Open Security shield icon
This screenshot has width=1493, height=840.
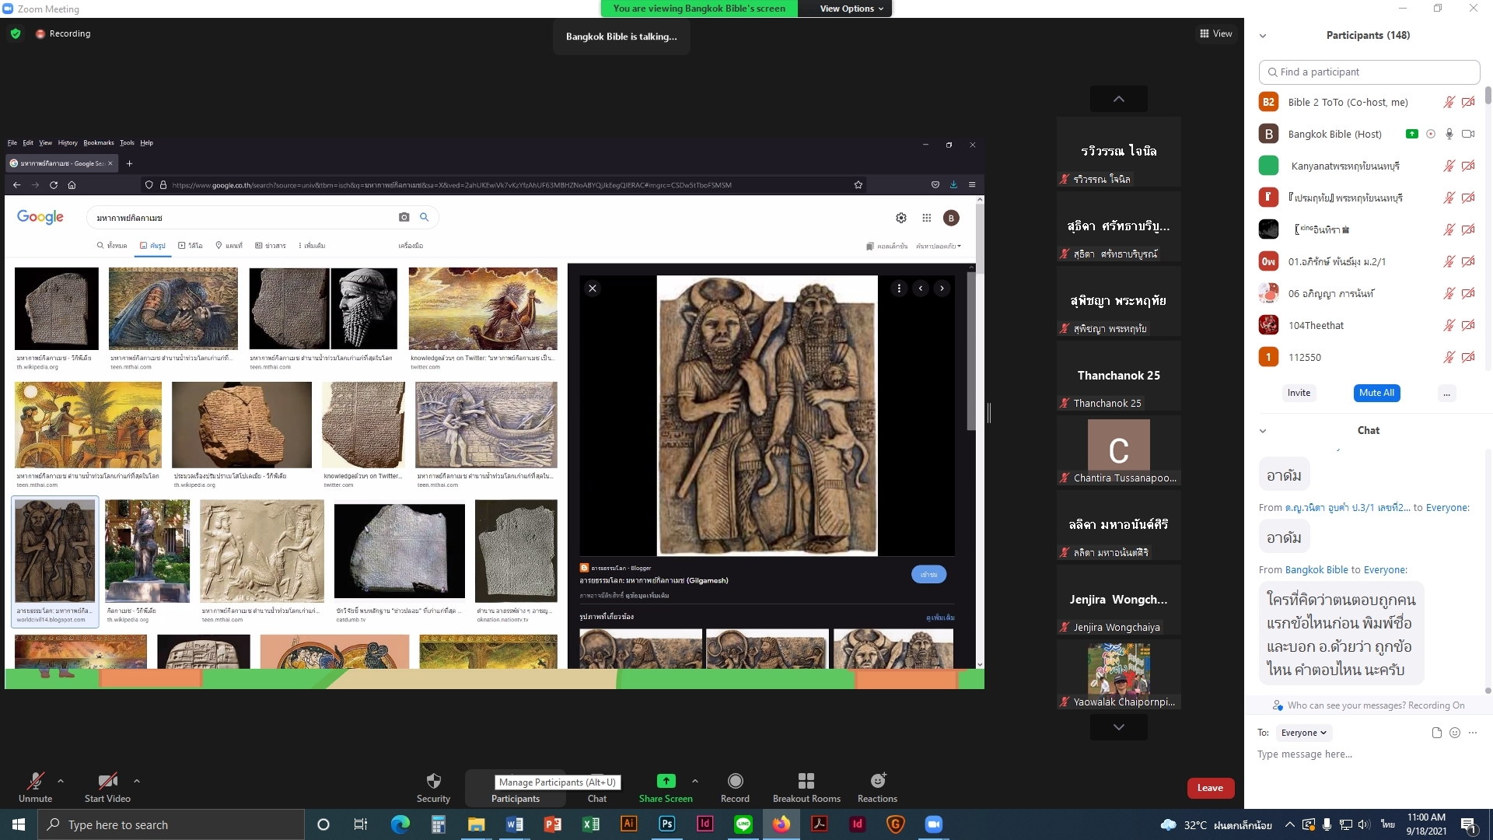[433, 781]
